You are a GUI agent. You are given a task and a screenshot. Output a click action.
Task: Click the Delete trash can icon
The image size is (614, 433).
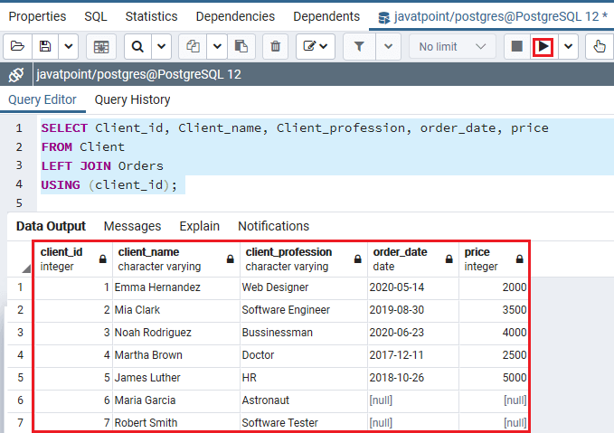[x=276, y=47]
